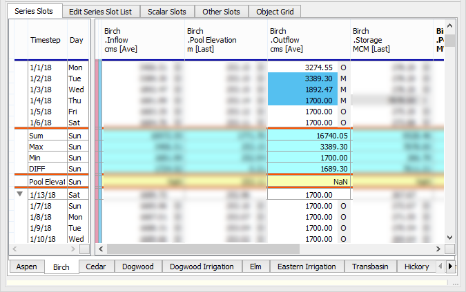Click the vertical scrollbar up arrow
Screen dimensions: 466x292
[449, 26]
